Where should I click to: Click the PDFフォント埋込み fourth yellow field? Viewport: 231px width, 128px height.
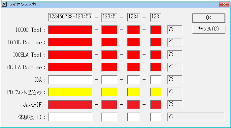tap(155, 92)
